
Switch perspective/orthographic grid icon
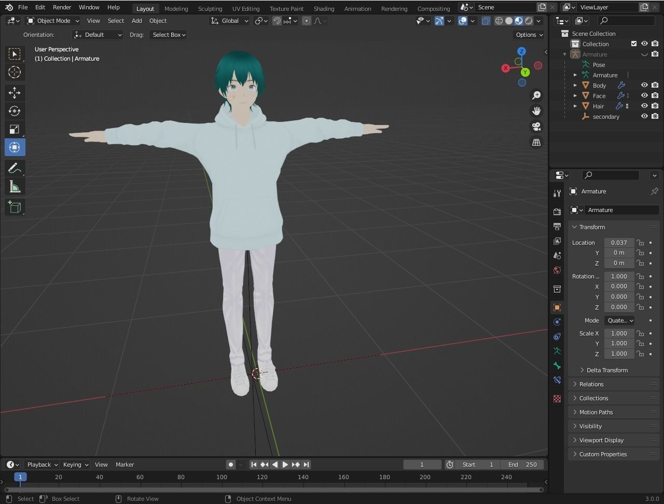click(x=536, y=142)
